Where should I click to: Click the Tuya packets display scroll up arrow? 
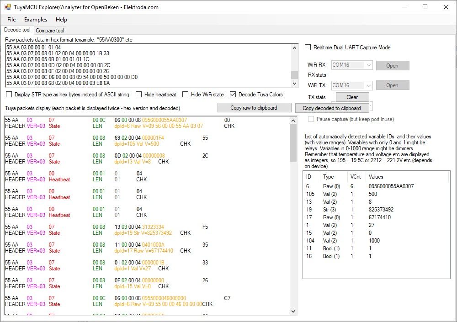(x=293, y=120)
